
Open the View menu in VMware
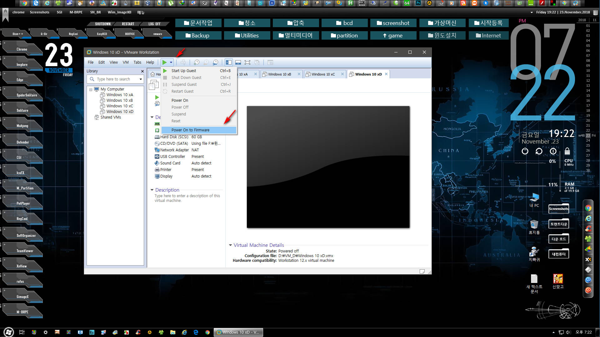[114, 62]
